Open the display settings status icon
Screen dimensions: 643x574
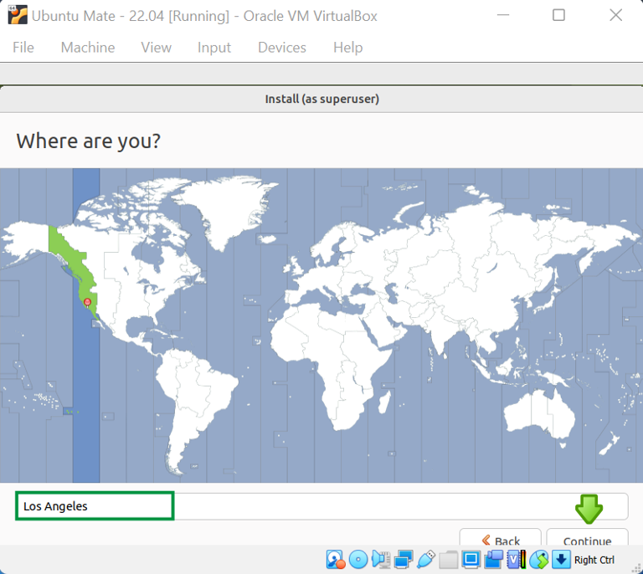click(471, 560)
